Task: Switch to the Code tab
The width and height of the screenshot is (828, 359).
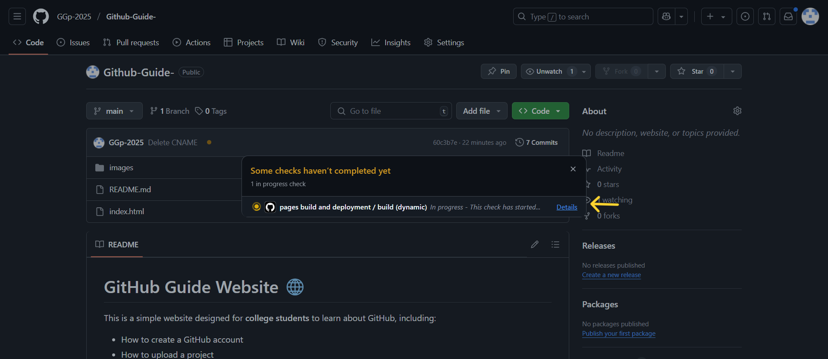Action: 28,42
